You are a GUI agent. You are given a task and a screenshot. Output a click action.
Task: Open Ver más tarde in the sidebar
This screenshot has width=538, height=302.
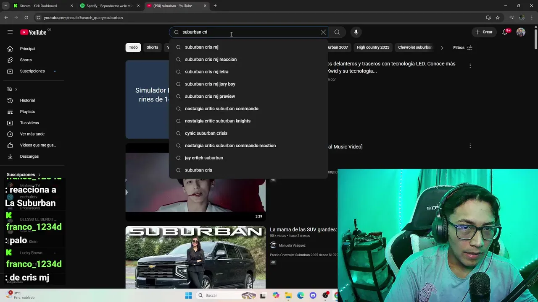[x=32, y=134]
